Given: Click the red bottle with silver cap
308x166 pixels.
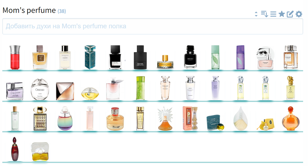Looking at the screenshot, I should [15, 57].
